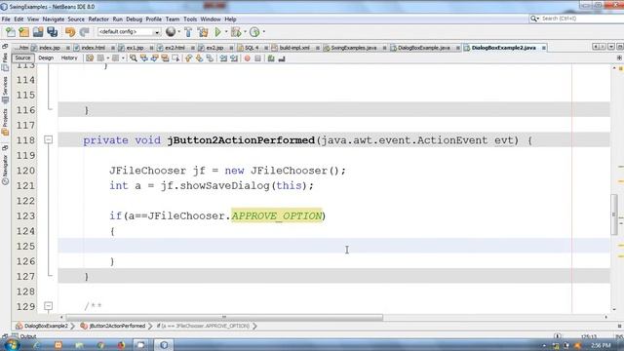Switch to the SwingExamples.java tab

pos(353,48)
